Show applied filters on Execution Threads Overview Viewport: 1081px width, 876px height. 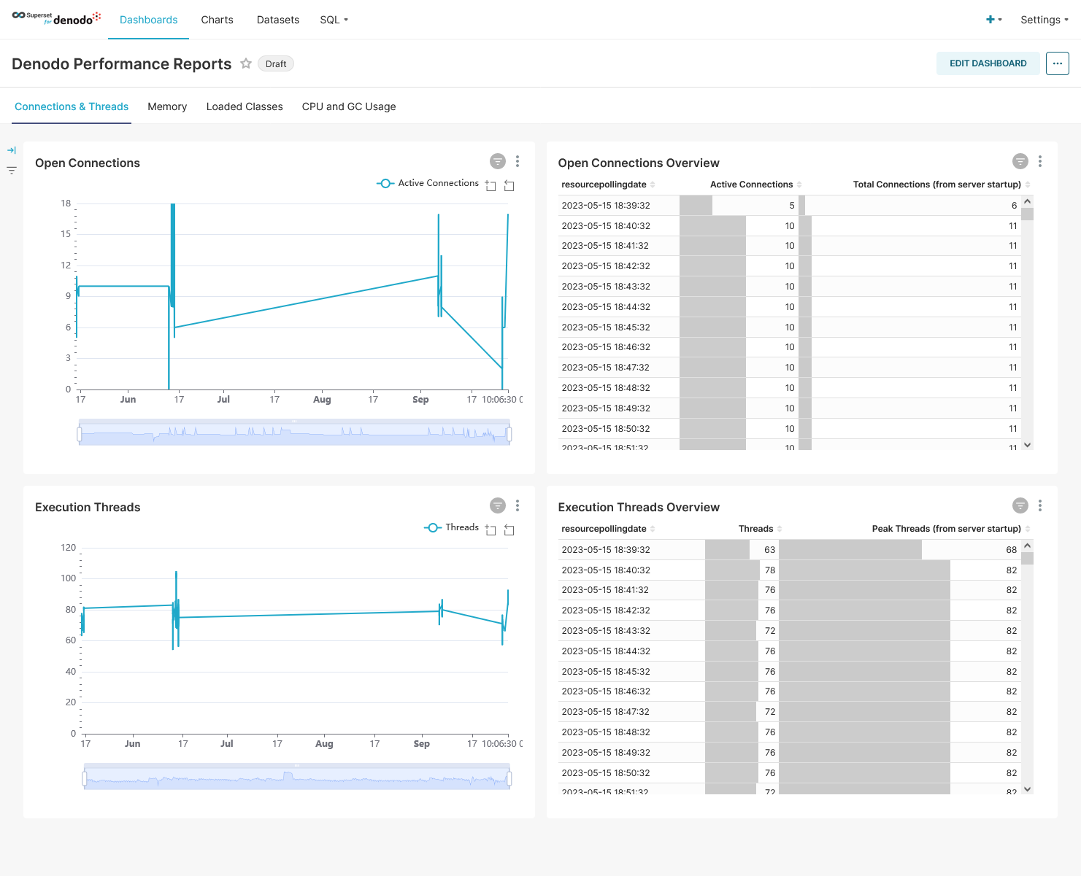coord(1020,505)
